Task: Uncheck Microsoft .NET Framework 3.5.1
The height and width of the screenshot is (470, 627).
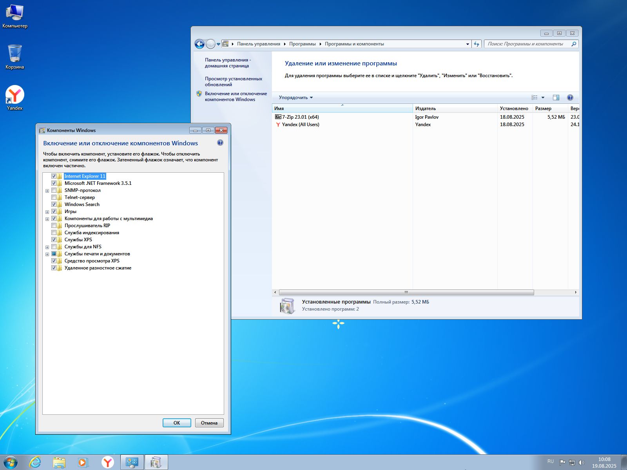Action: (54, 183)
